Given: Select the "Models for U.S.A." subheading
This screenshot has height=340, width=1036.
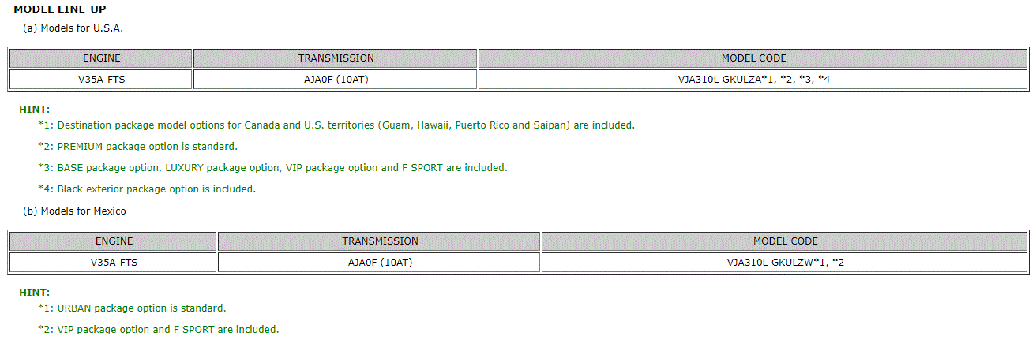Looking at the screenshot, I should point(73,28).
